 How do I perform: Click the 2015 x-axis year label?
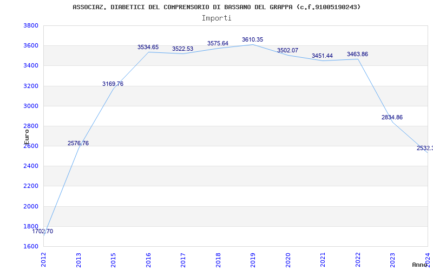click(x=113, y=260)
